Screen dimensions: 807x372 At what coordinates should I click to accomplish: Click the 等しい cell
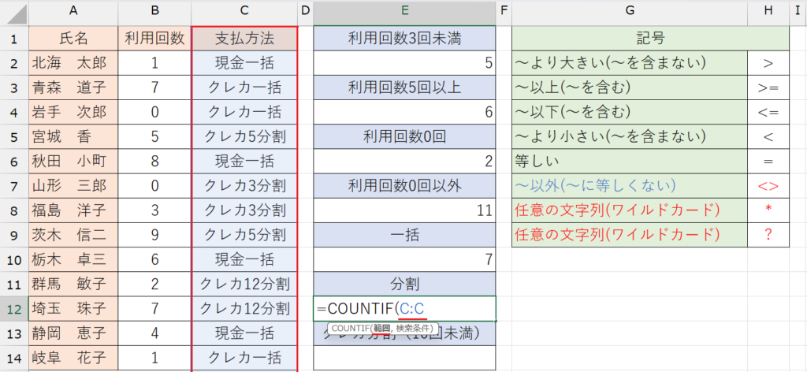click(x=630, y=161)
